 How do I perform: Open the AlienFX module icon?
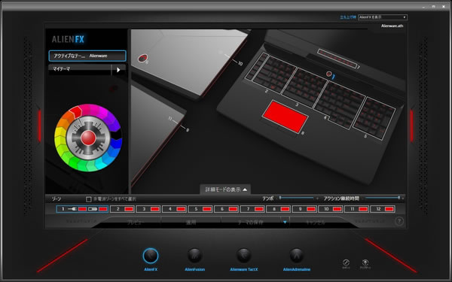pos(151,256)
